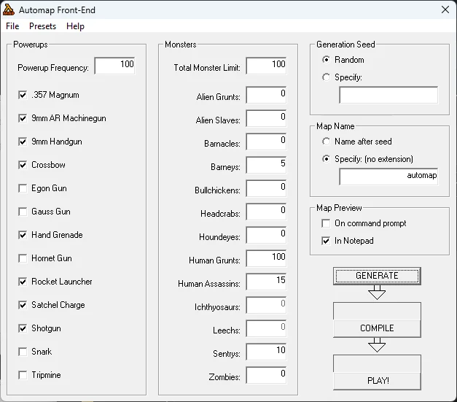Select the Name after seed option
Viewport: 457px width, 402px height.
pyautogui.click(x=326, y=142)
